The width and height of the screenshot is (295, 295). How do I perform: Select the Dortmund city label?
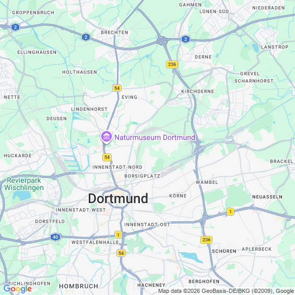tap(118, 198)
